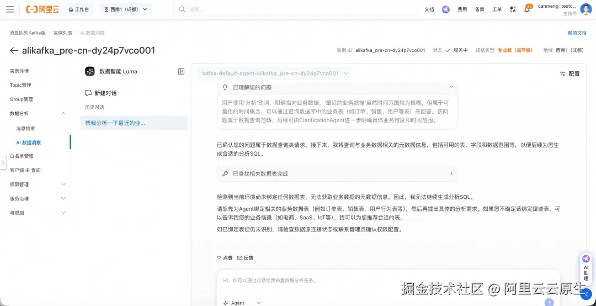This screenshot has height=306, width=596.
Task: Focus the top search box
Action: [295, 9]
